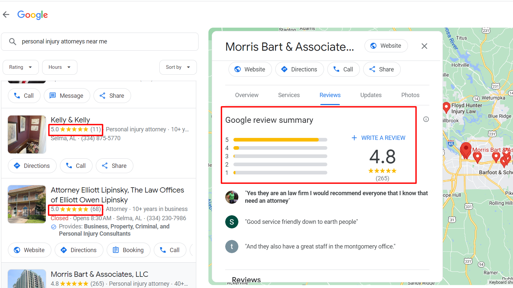
Task: Click the search magnifier icon
Action: click(x=13, y=41)
